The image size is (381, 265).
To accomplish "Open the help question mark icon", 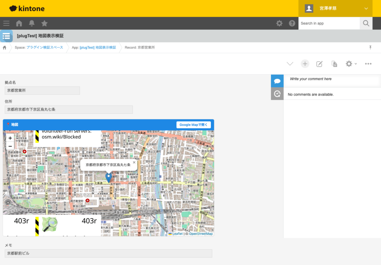I will pos(292,23).
